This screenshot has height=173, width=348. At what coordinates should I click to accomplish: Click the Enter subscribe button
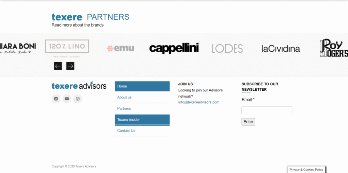pos(248,122)
